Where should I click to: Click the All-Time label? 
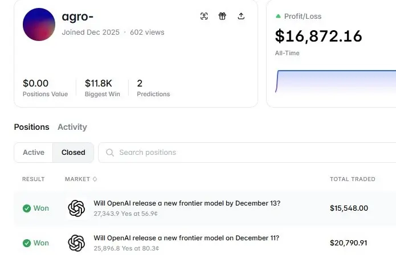coord(287,53)
